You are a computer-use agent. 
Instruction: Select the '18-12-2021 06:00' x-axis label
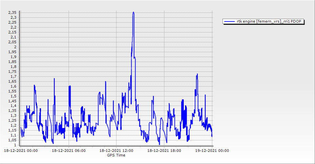point(69,151)
